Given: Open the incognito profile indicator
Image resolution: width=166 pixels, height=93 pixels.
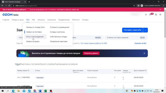Looking at the screenshot, I should click(x=151, y=6).
